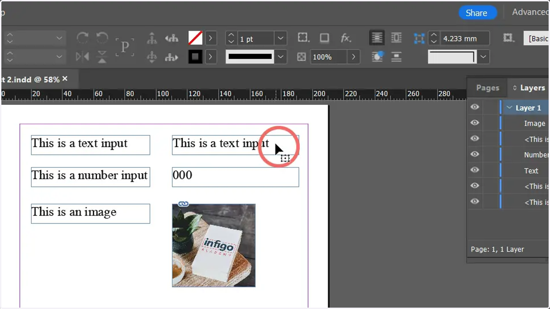Viewport: 550px width, 309px height.
Task: Expand the fill swatch options arrow
Action: click(x=210, y=38)
